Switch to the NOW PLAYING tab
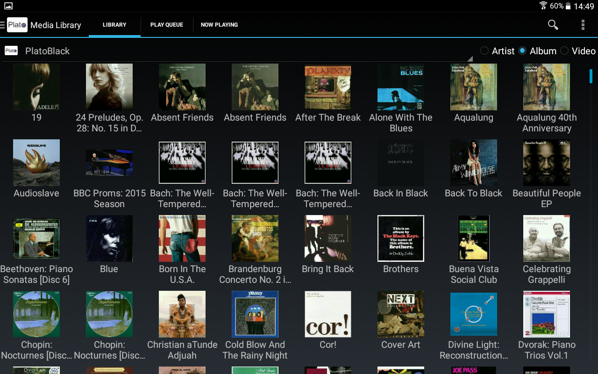Viewport: 598px width, 374px height. coord(219,25)
